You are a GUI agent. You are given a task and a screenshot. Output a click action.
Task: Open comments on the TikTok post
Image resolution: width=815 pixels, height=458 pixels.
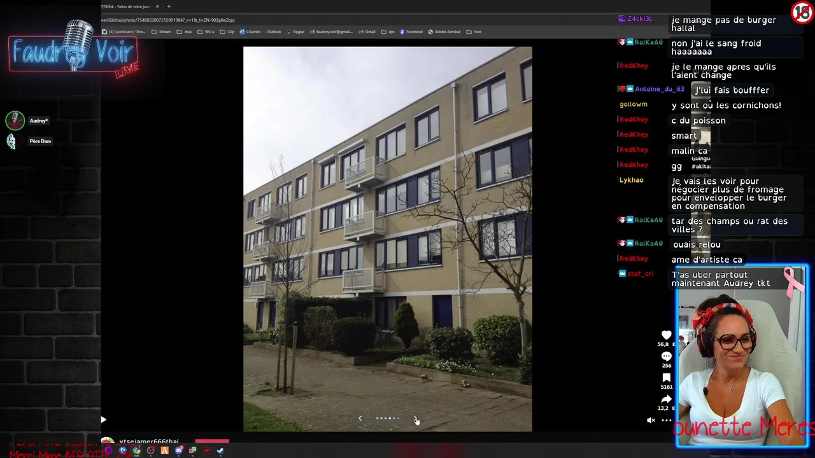click(666, 356)
